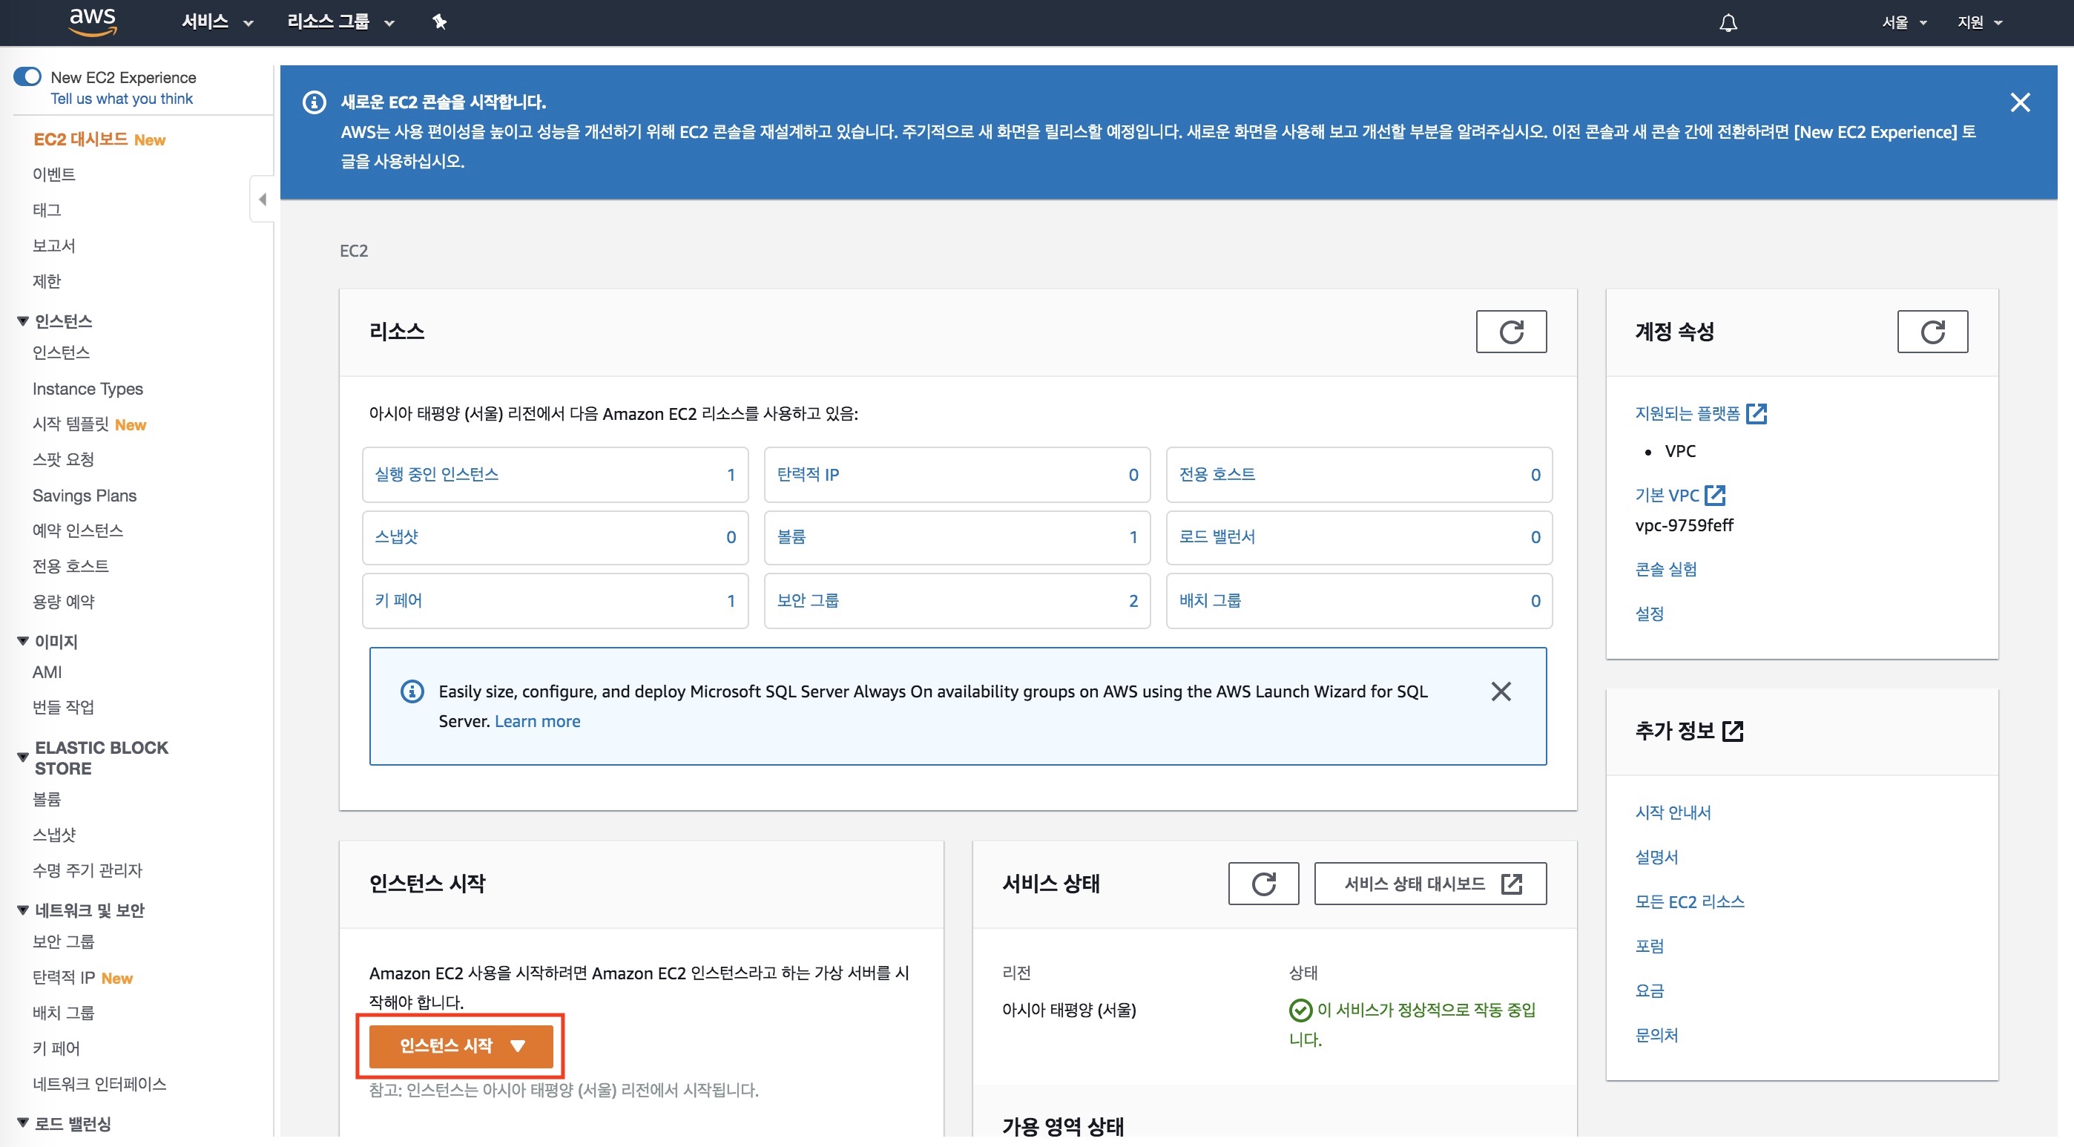Click external link icon next to 추가 정보
This screenshot has width=2074, height=1147.
[1733, 731]
